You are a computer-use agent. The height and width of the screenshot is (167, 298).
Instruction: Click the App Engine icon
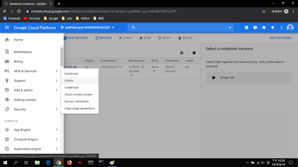pyautogui.click(x=7, y=130)
